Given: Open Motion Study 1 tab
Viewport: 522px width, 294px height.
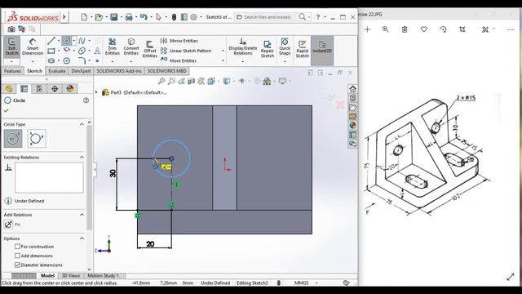Looking at the screenshot, I should click(x=103, y=276).
